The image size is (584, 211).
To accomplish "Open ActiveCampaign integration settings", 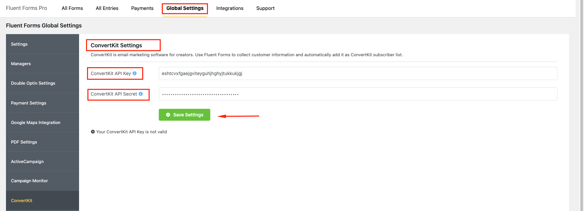I will pos(27,162).
